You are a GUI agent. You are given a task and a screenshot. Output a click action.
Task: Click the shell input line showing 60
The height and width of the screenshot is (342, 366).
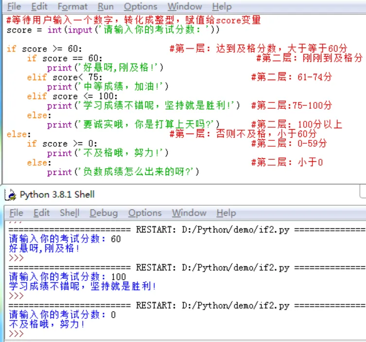coord(65,239)
